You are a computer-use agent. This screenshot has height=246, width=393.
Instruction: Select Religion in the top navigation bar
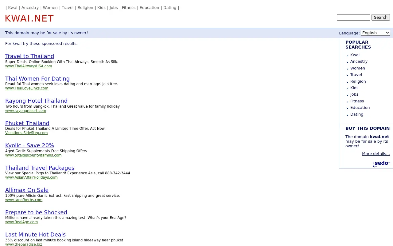[x=85, y=8]
